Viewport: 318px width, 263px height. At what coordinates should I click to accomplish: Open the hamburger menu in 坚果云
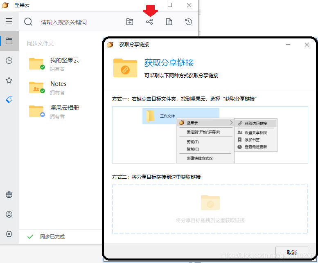(x=9, y=21)
